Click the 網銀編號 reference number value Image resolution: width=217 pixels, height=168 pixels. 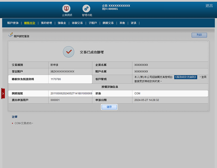tap(71, 93)
